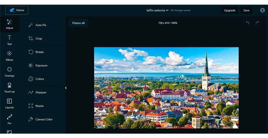Pick the Canvas Color option
The width and height of the screenshot is (268, 138).
pyautogui.click(x=44, y=119)
